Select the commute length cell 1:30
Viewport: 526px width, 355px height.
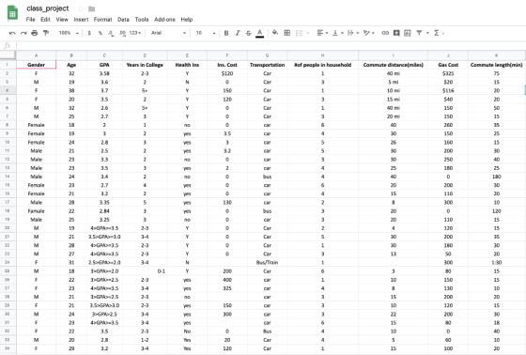(x=497, y=262)
